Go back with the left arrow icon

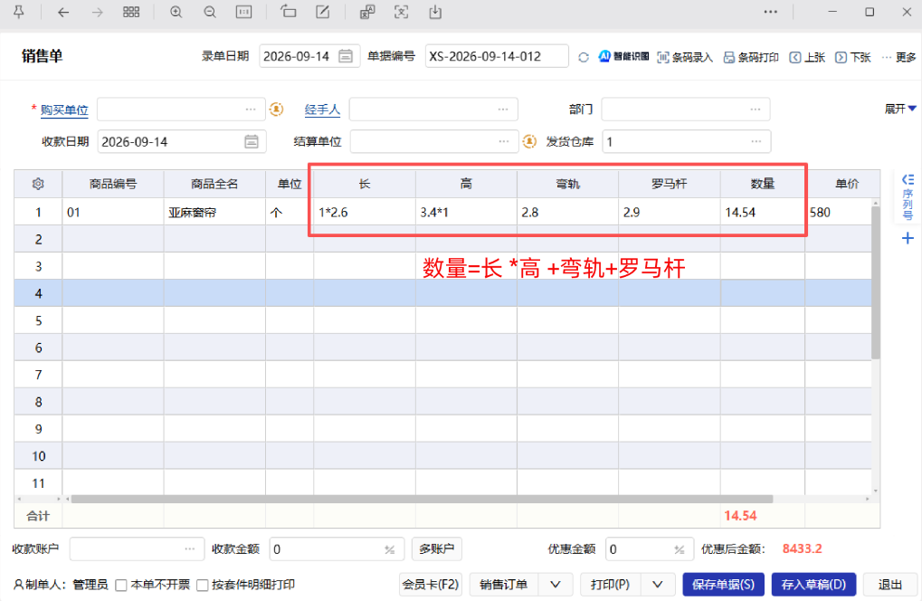pos(63,12)
